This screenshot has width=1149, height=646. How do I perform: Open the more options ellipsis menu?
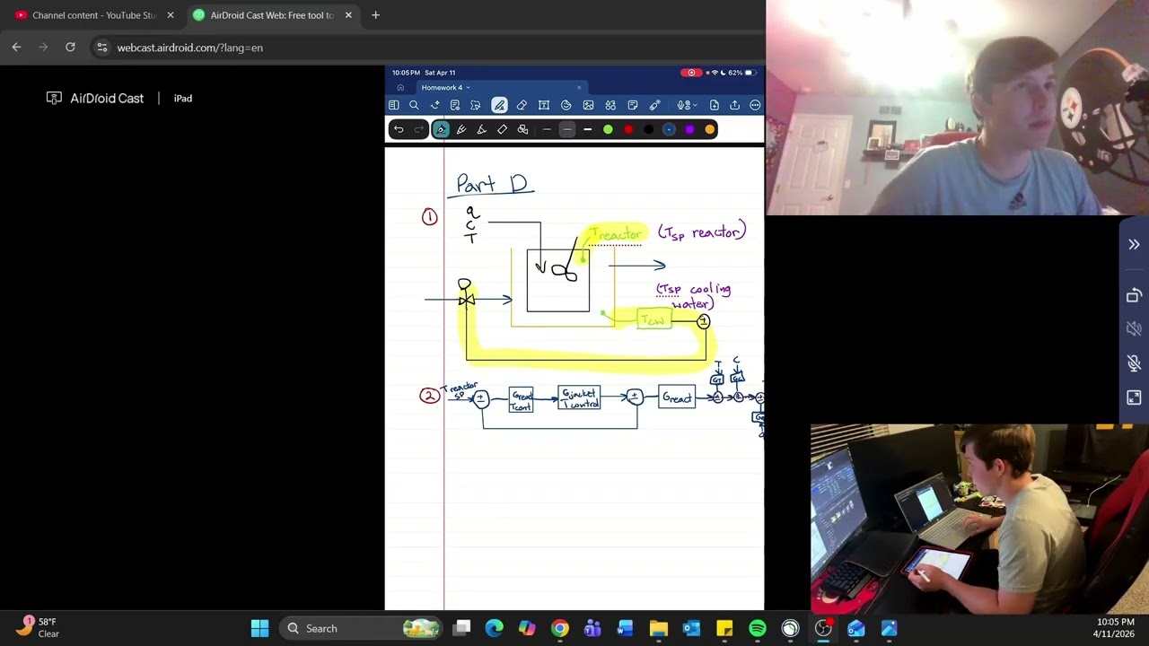pyautogui.click(x=755, y=105)
